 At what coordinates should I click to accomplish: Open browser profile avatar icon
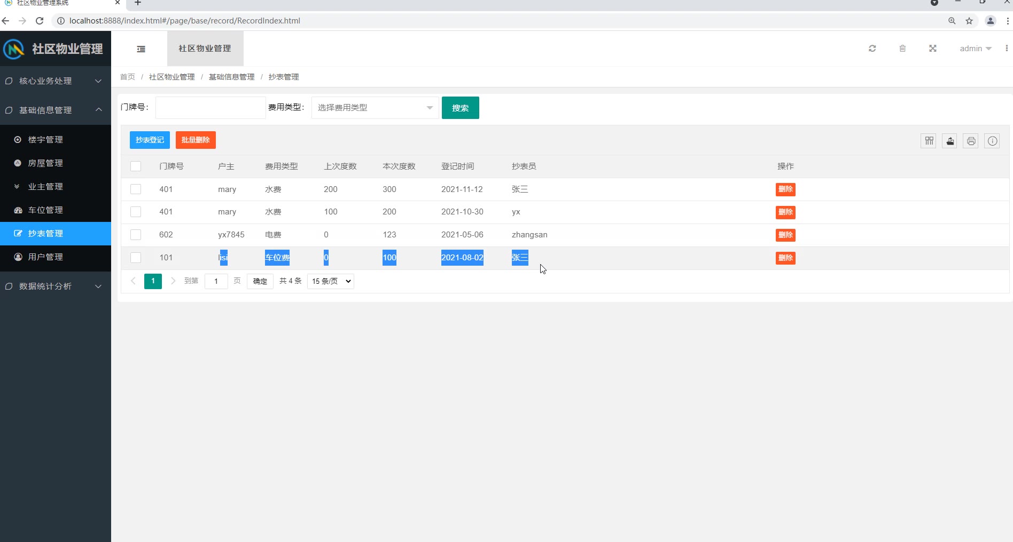(990, 21)
